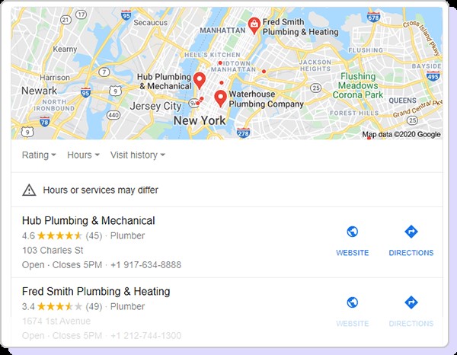Viewport: 457px width, 355px height.
Task: Expand the Rating filter dropdown
Action: pyautogui.click(x=39, y=155)
